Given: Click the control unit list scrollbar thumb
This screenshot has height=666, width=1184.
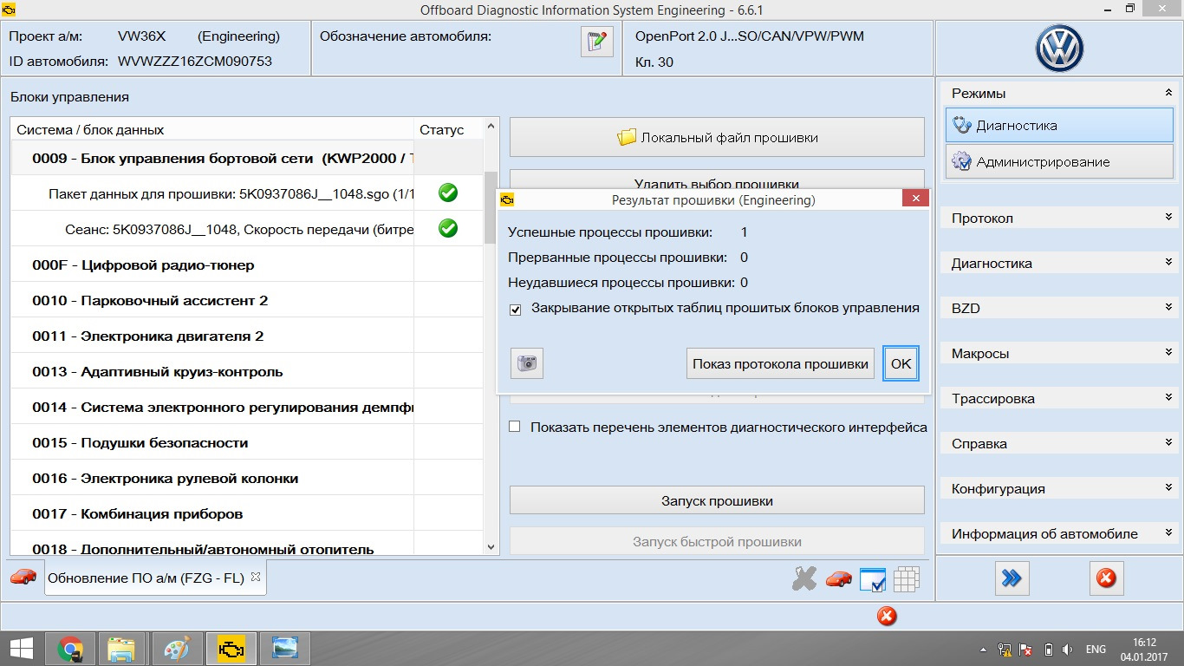Looking at the screenshot, I should click(491, 206).
